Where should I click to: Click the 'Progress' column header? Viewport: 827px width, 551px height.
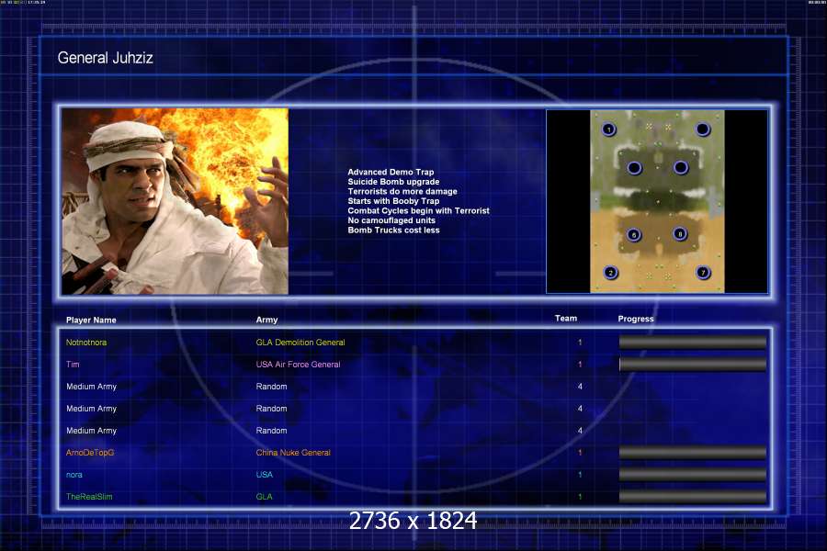636,319
